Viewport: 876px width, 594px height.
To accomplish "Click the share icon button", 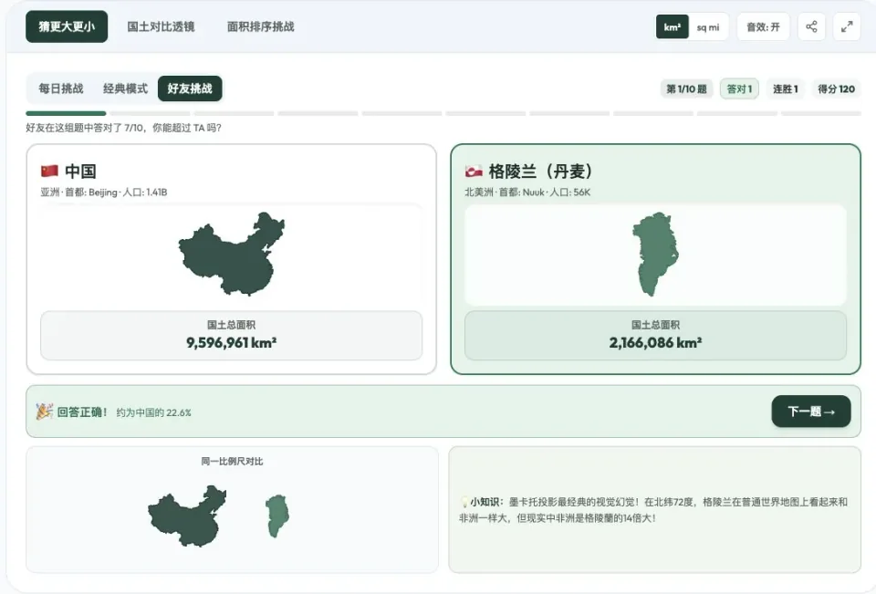I will tap(811, 26).
